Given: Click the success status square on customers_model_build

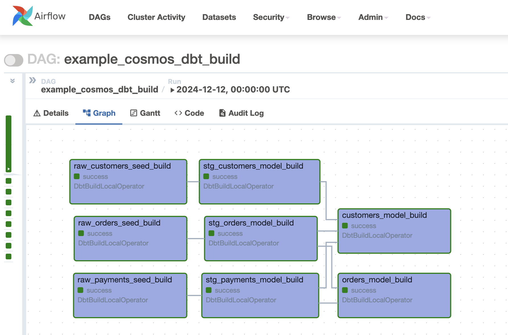Looking at the screenshot, I should [345, 226].
